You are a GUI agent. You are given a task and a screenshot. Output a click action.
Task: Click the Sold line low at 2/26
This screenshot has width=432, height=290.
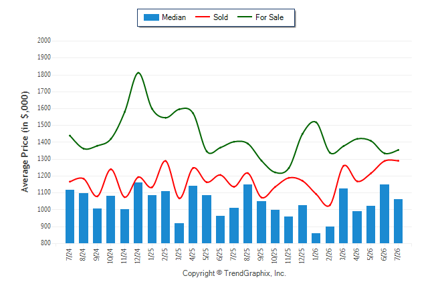pyautogui.click(x=328, y=206)
